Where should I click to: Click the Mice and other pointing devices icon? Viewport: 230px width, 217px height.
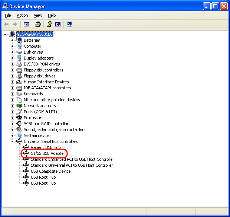coord(19,100)
